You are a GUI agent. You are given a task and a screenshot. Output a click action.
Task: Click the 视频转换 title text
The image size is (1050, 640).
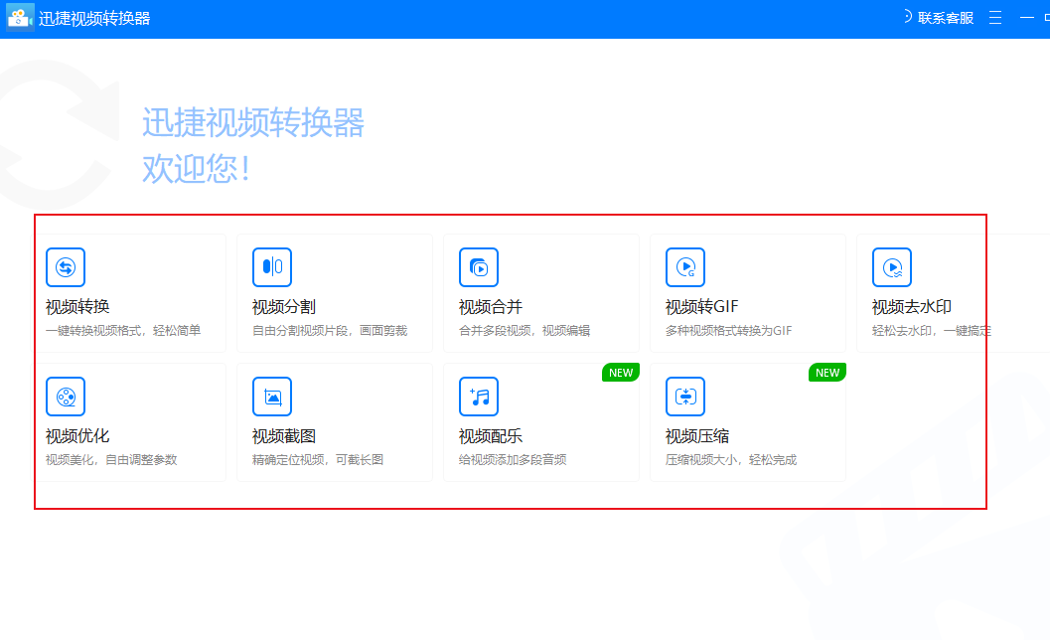pyautogui.click(x=77, y=307)
